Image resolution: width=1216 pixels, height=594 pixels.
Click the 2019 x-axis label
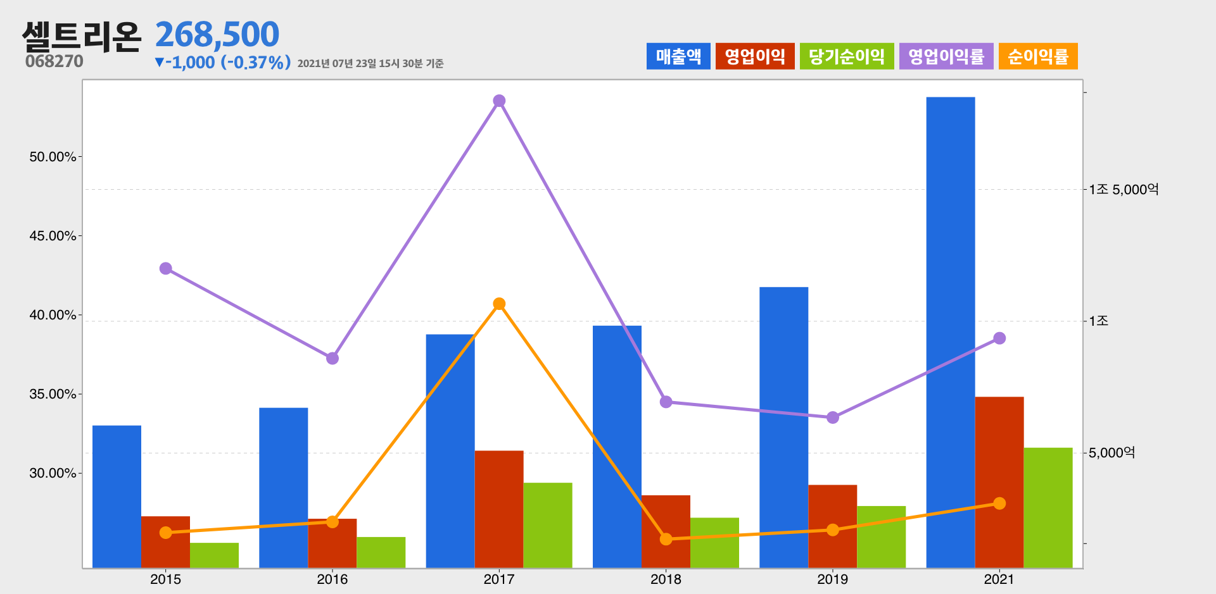[833, 579]
